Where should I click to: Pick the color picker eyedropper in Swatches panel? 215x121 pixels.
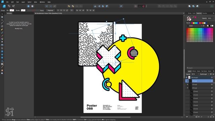[193, 17]
